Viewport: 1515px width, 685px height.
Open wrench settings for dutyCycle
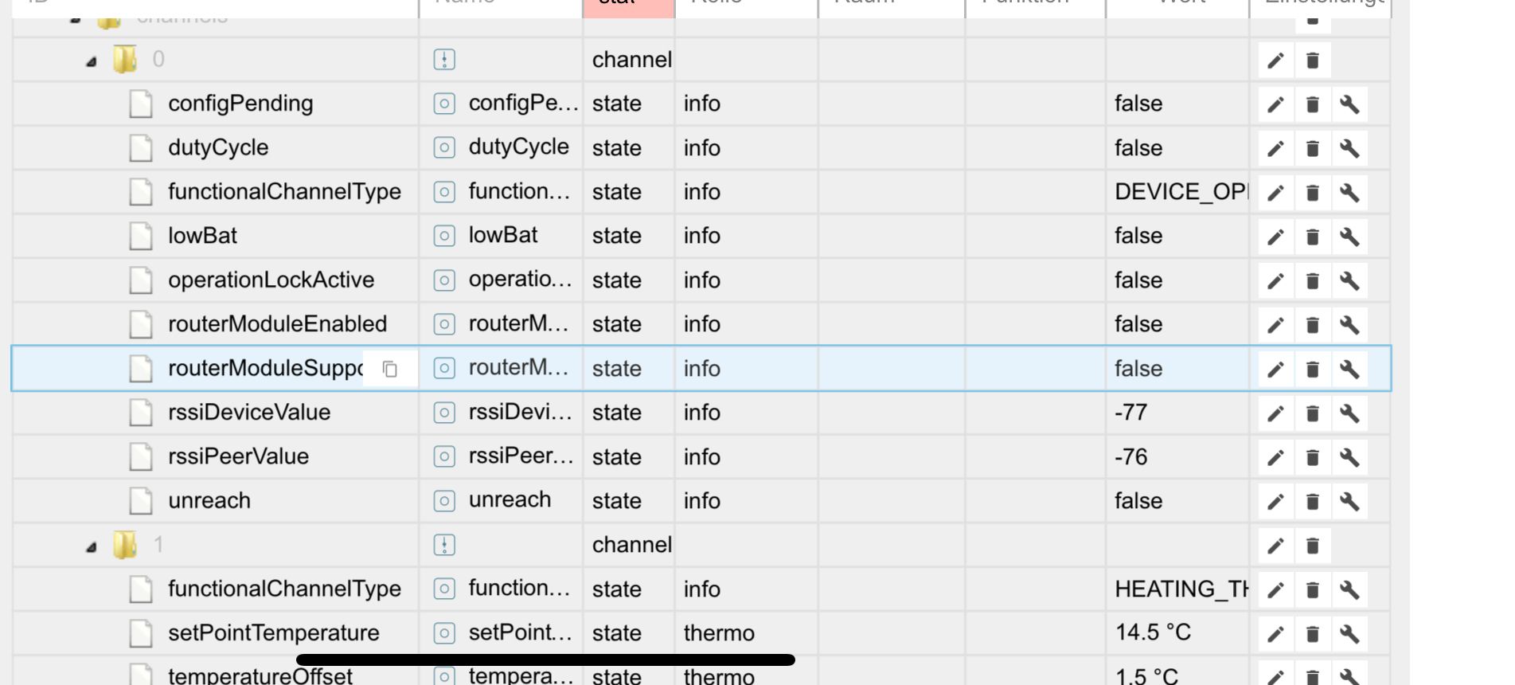point(1349,148)
